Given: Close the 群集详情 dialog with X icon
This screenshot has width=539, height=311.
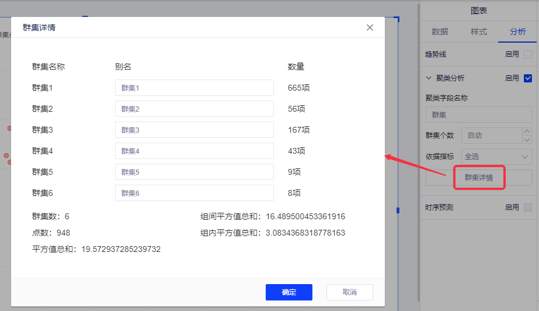Looking at the screenshot, I should click(370, 27).
